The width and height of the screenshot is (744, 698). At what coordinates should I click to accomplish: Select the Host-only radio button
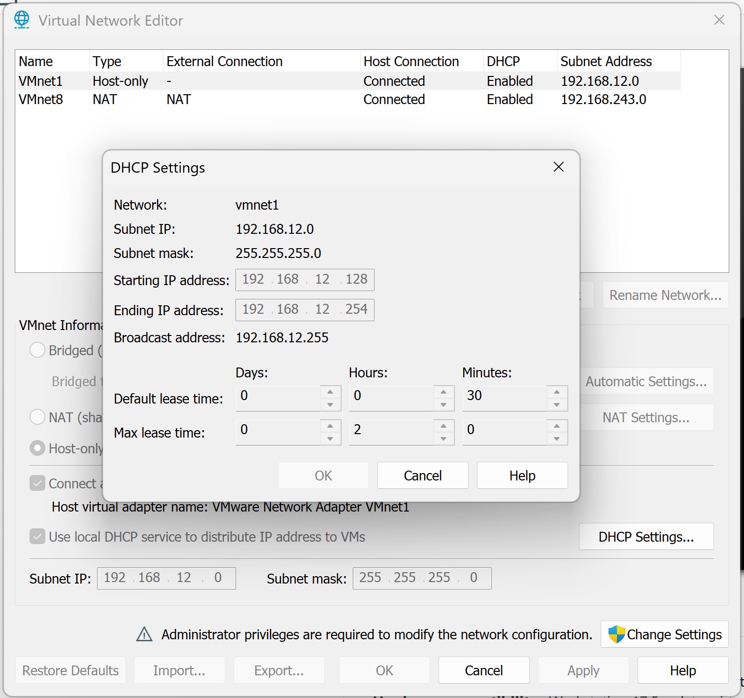coord(37,448)
